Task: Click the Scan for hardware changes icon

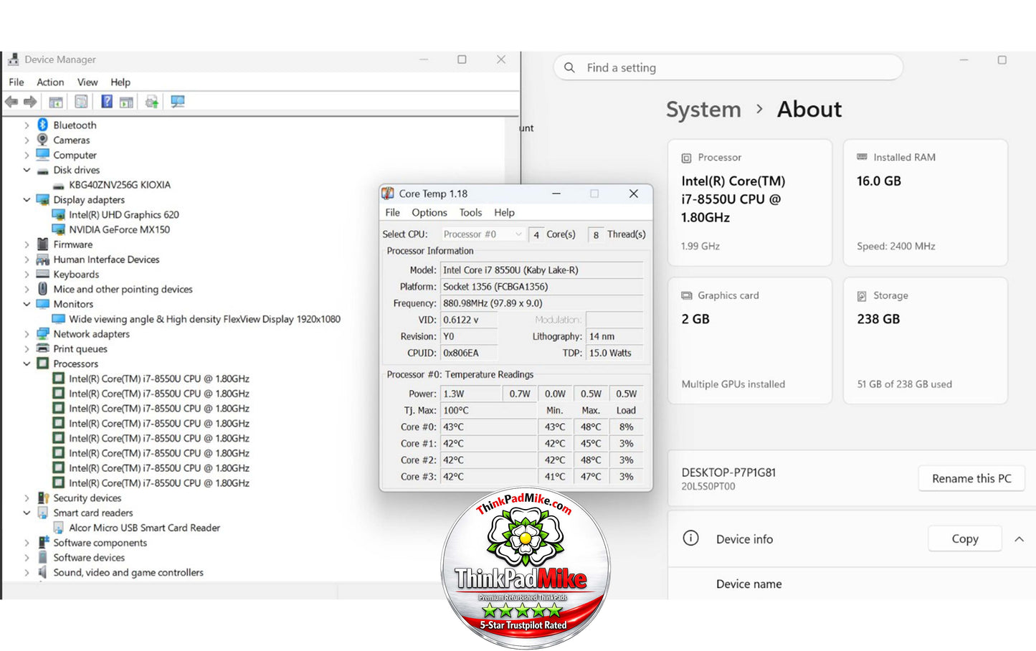Action: 178,102
